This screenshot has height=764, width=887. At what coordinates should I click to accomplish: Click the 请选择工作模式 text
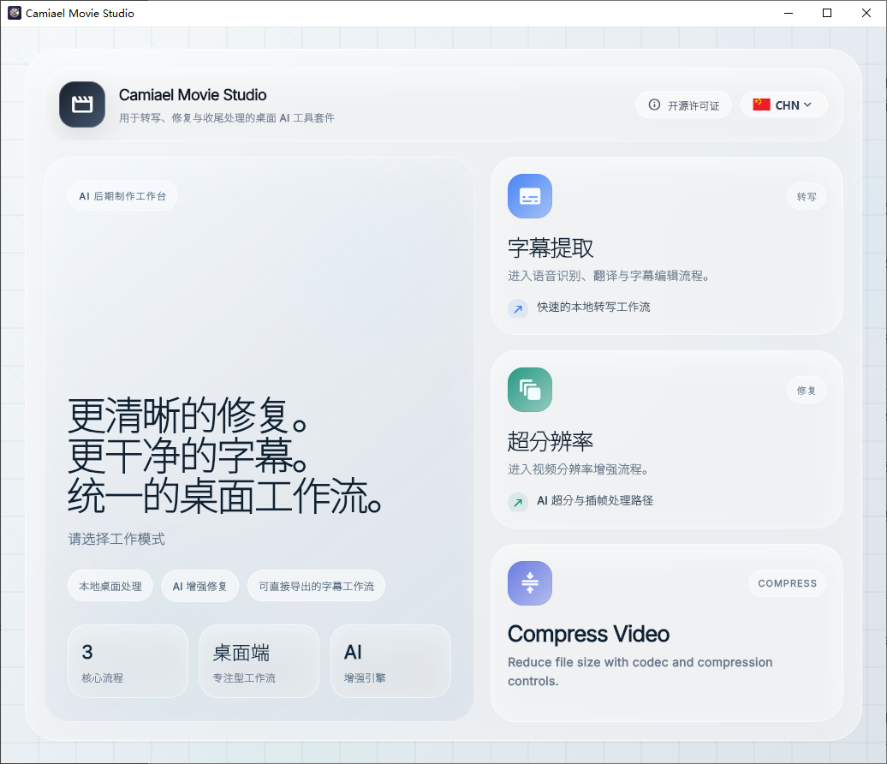[x=116, y=539]
